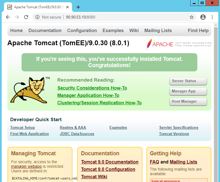Click the Recommended Reading heading
This screenshot has width=220, height=182.
tap(86, 80)
